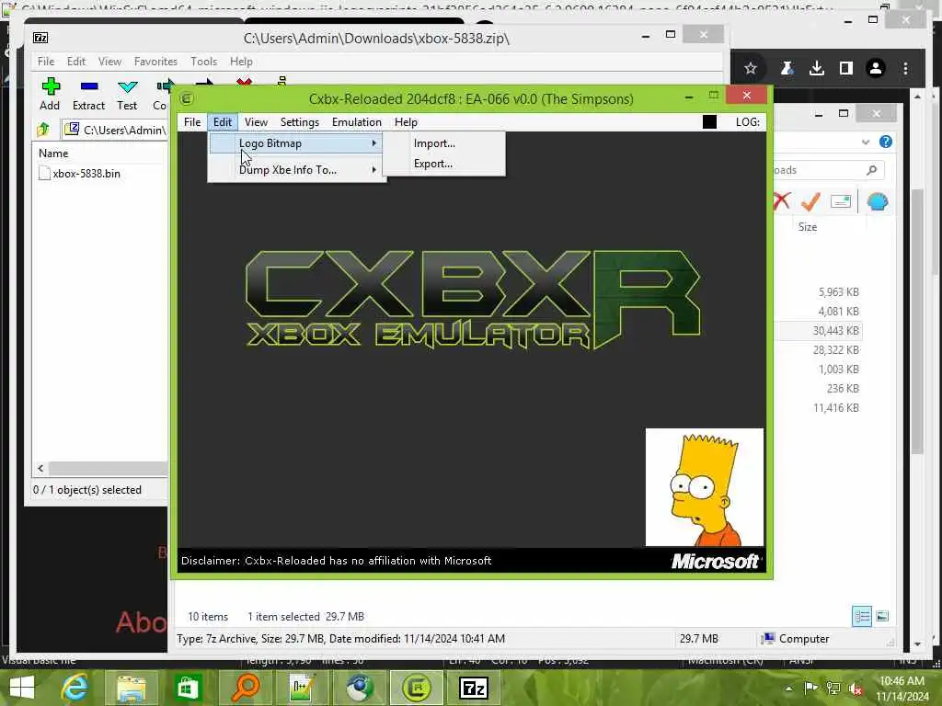Open Cxbx Edit menu

pos(223,122)
